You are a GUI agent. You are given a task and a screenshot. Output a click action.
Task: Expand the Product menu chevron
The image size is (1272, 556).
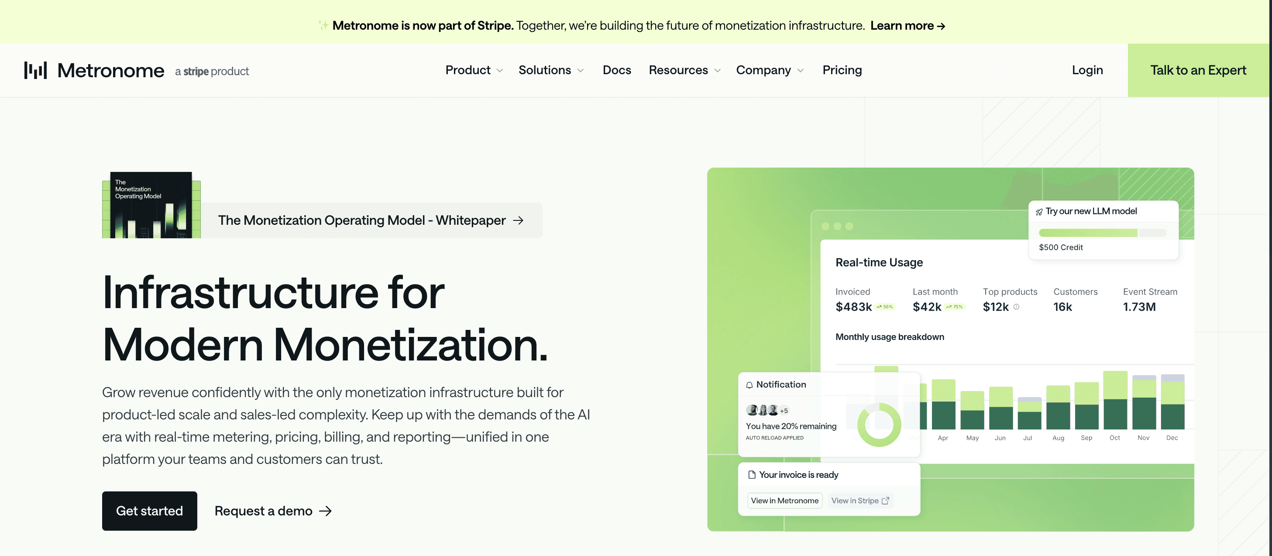point(500,71)
